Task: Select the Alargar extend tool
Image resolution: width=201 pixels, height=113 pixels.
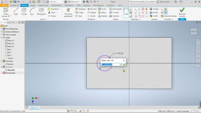Action: [91, 13]
